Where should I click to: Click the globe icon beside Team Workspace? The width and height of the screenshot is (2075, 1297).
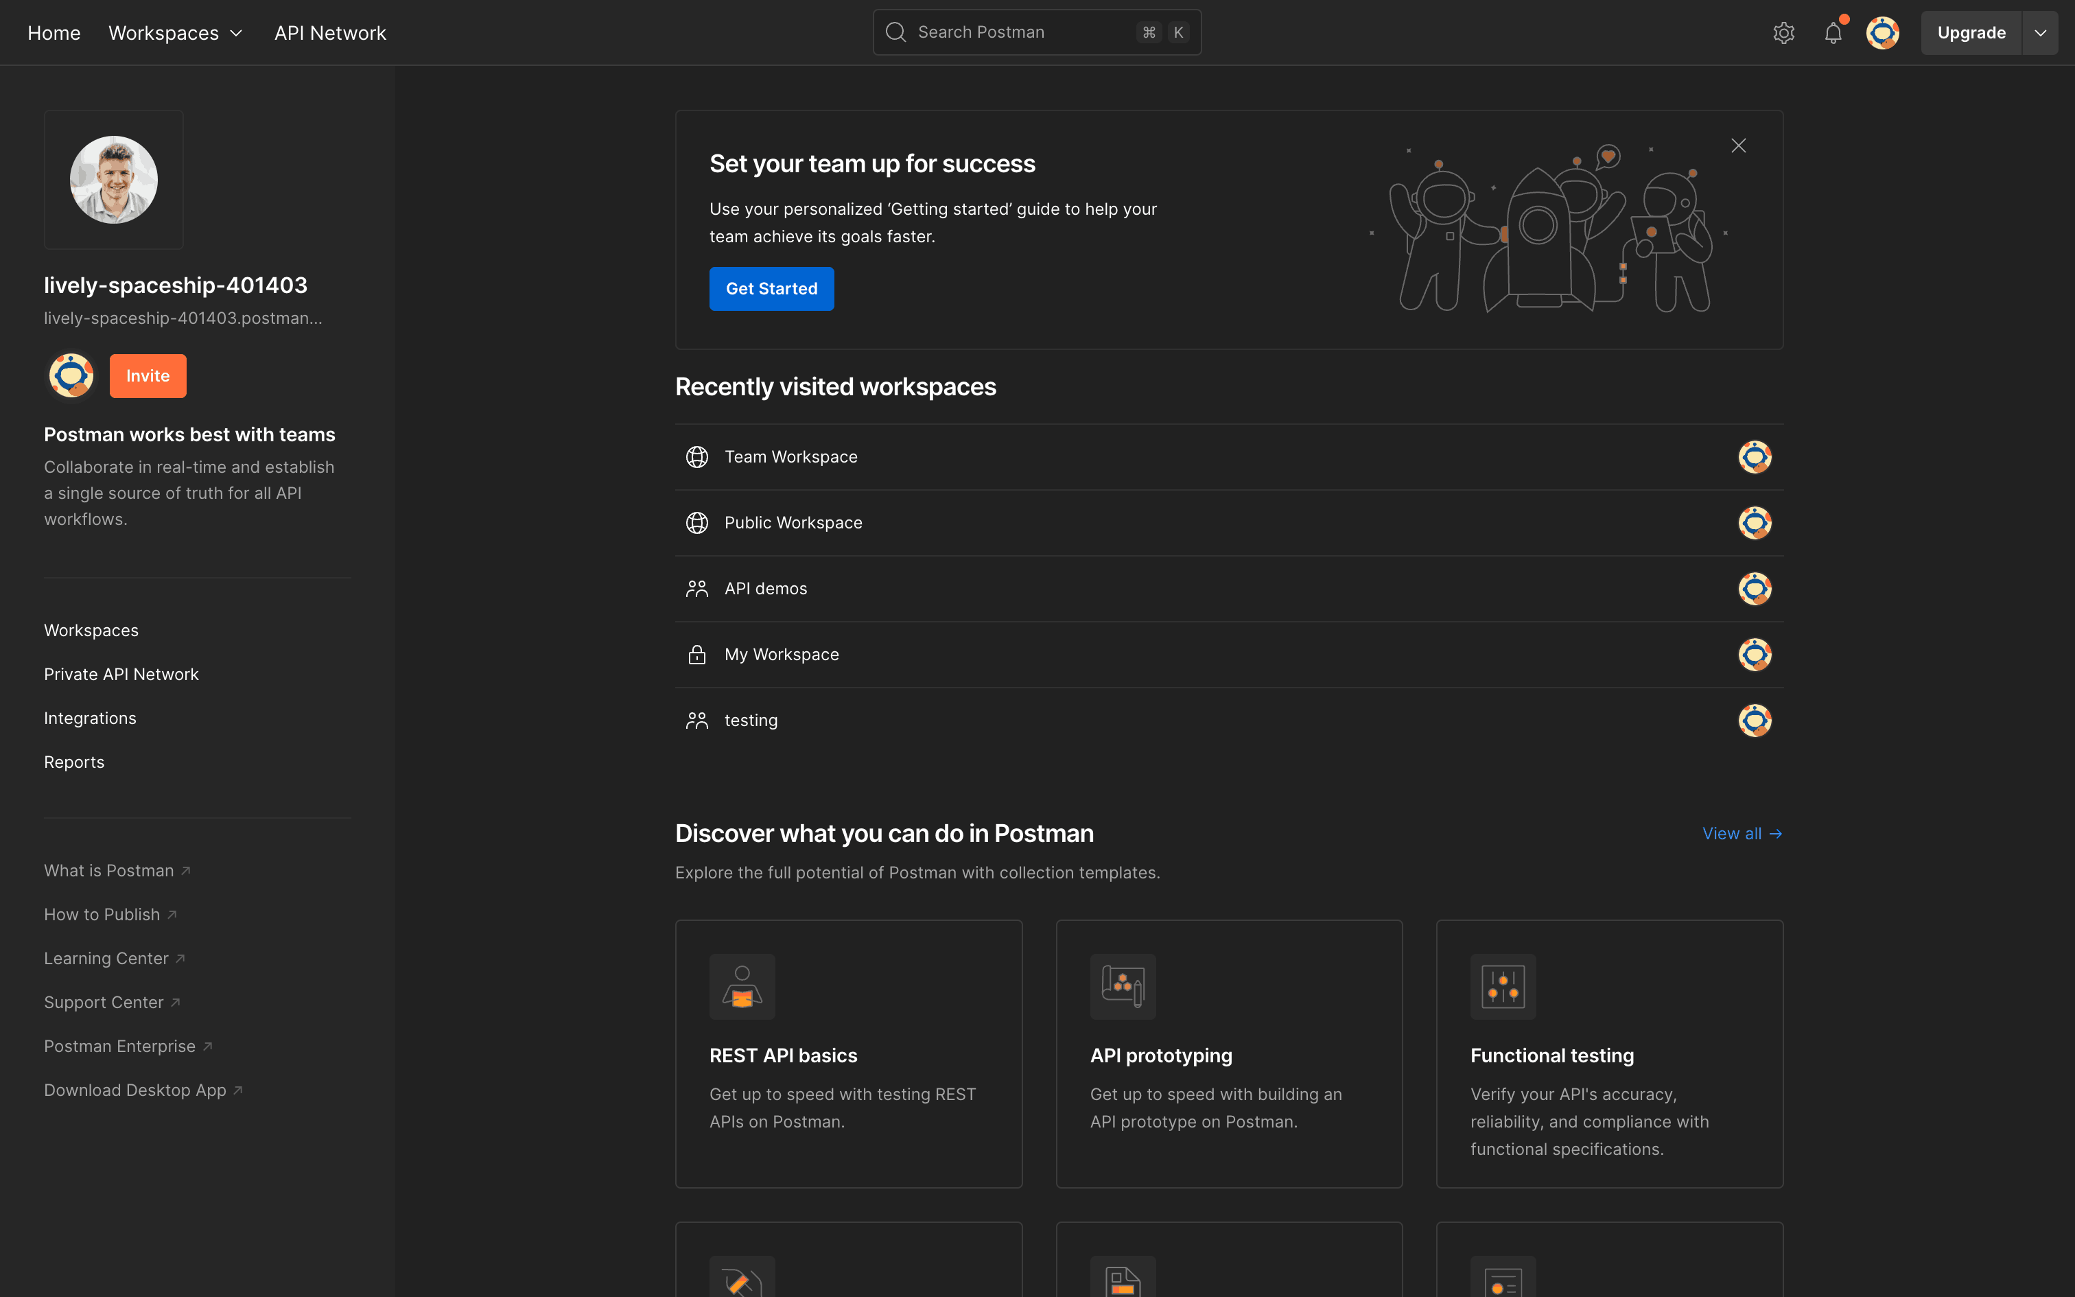(x=697, y=457)
